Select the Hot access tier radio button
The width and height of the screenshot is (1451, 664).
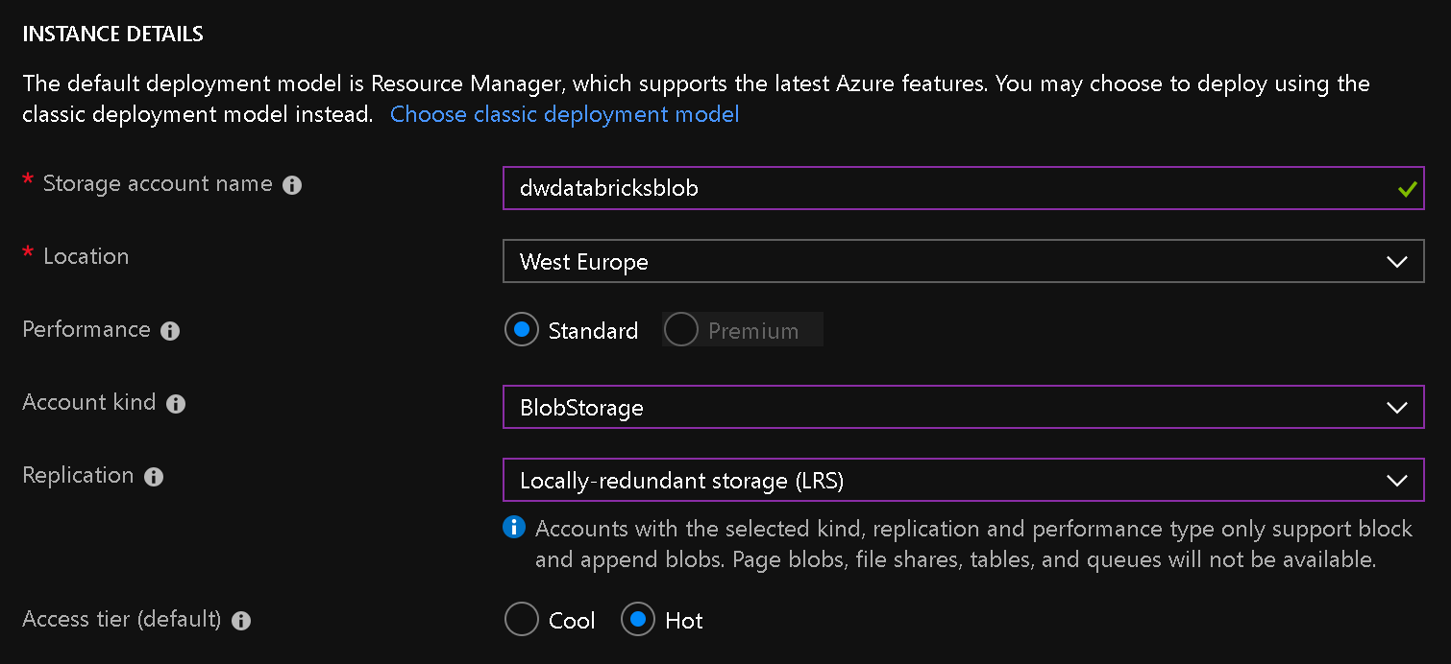(x=637, y=619)
